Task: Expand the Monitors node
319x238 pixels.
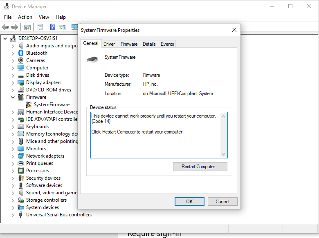Action: 13,149
